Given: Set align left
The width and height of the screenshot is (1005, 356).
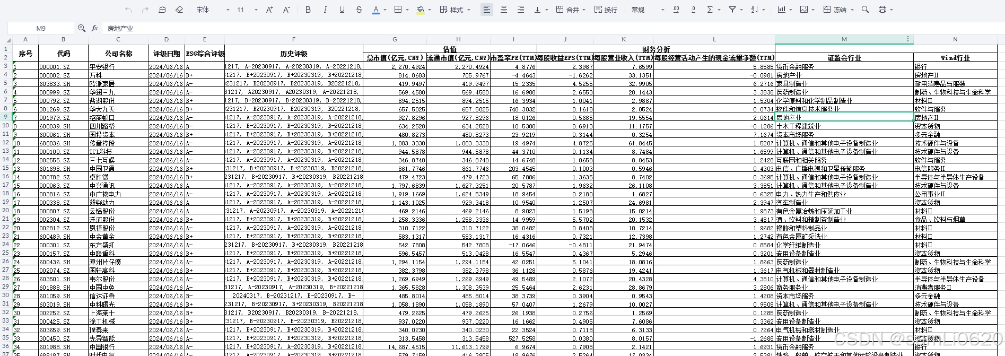Looking at the screenshot, I should (487, 10).
